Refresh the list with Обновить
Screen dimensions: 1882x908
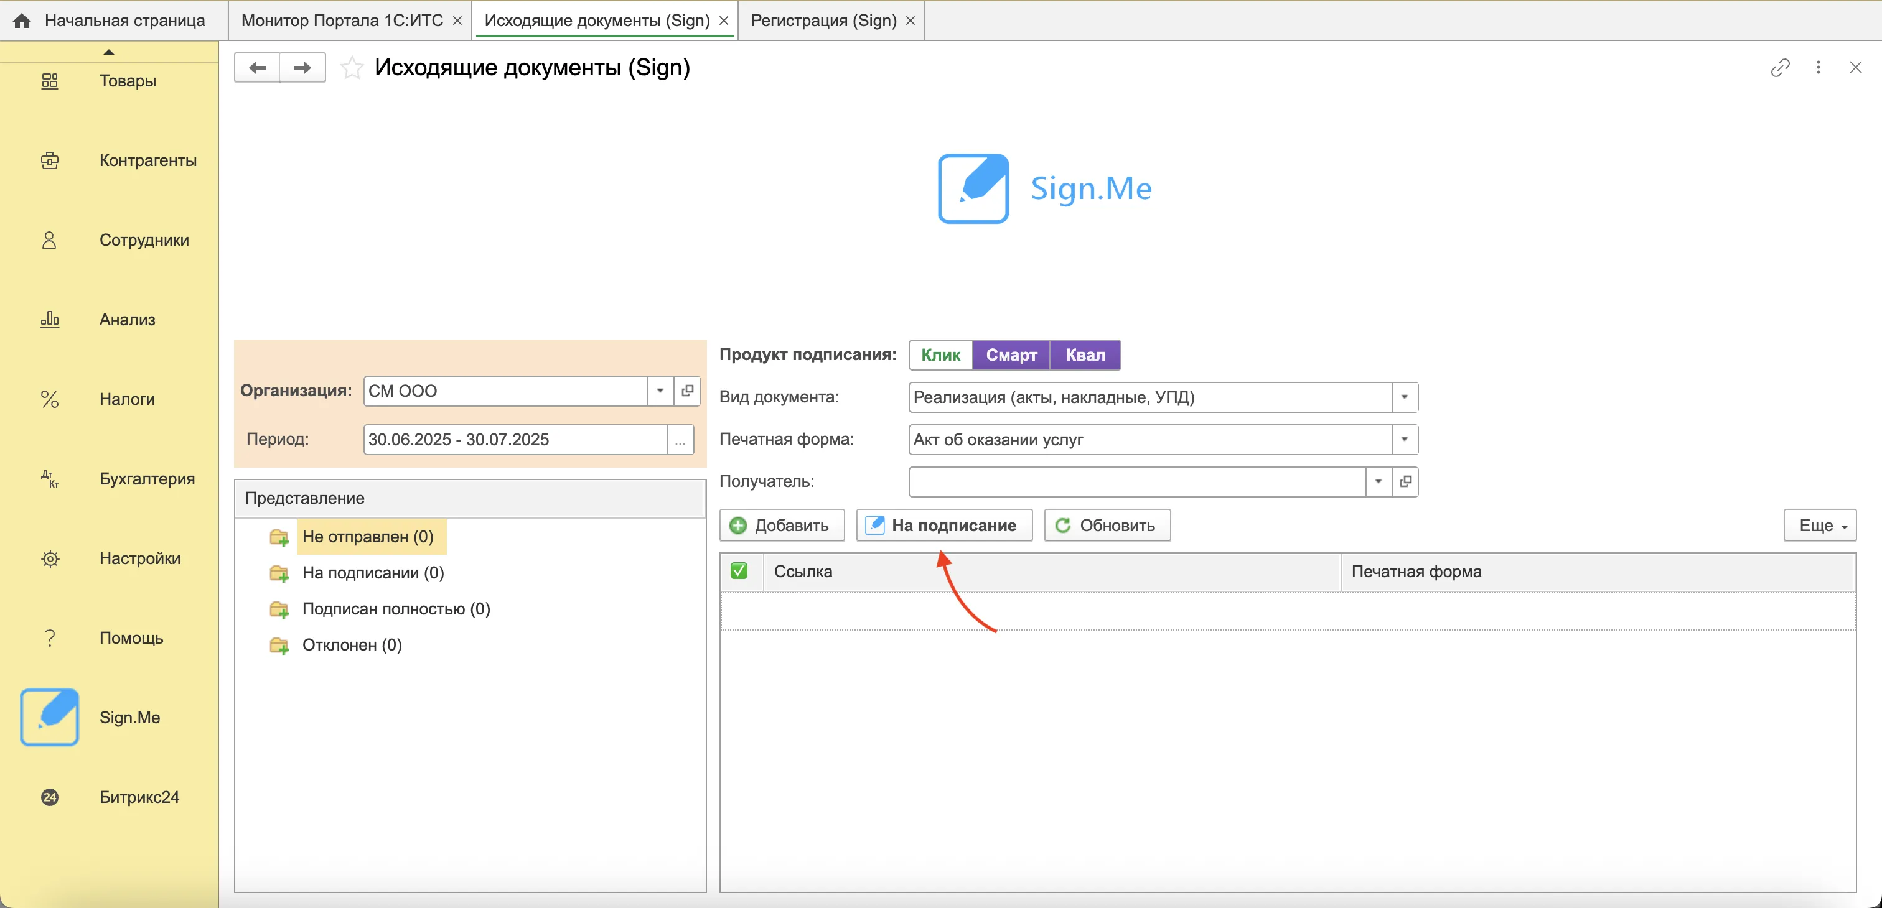[1107, 526]
